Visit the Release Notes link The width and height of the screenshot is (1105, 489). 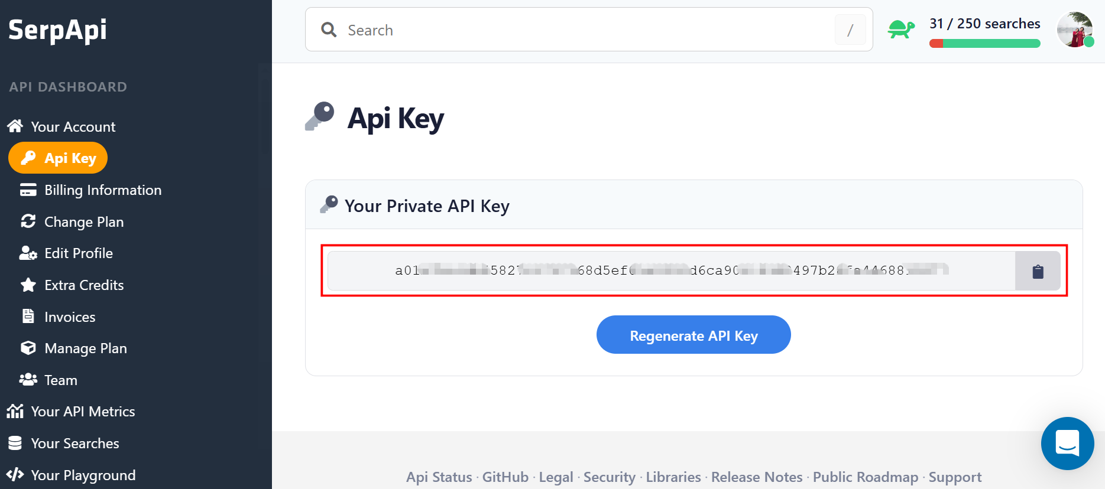tap(756, 477)
